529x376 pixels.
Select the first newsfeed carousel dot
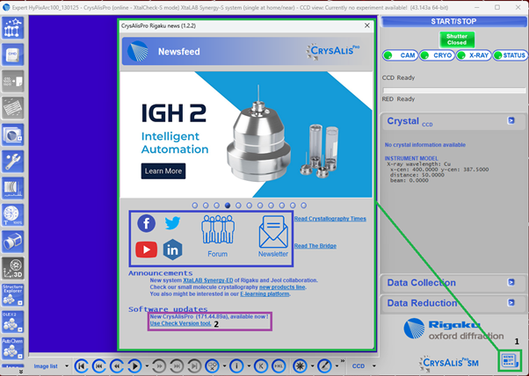point(195,206)
